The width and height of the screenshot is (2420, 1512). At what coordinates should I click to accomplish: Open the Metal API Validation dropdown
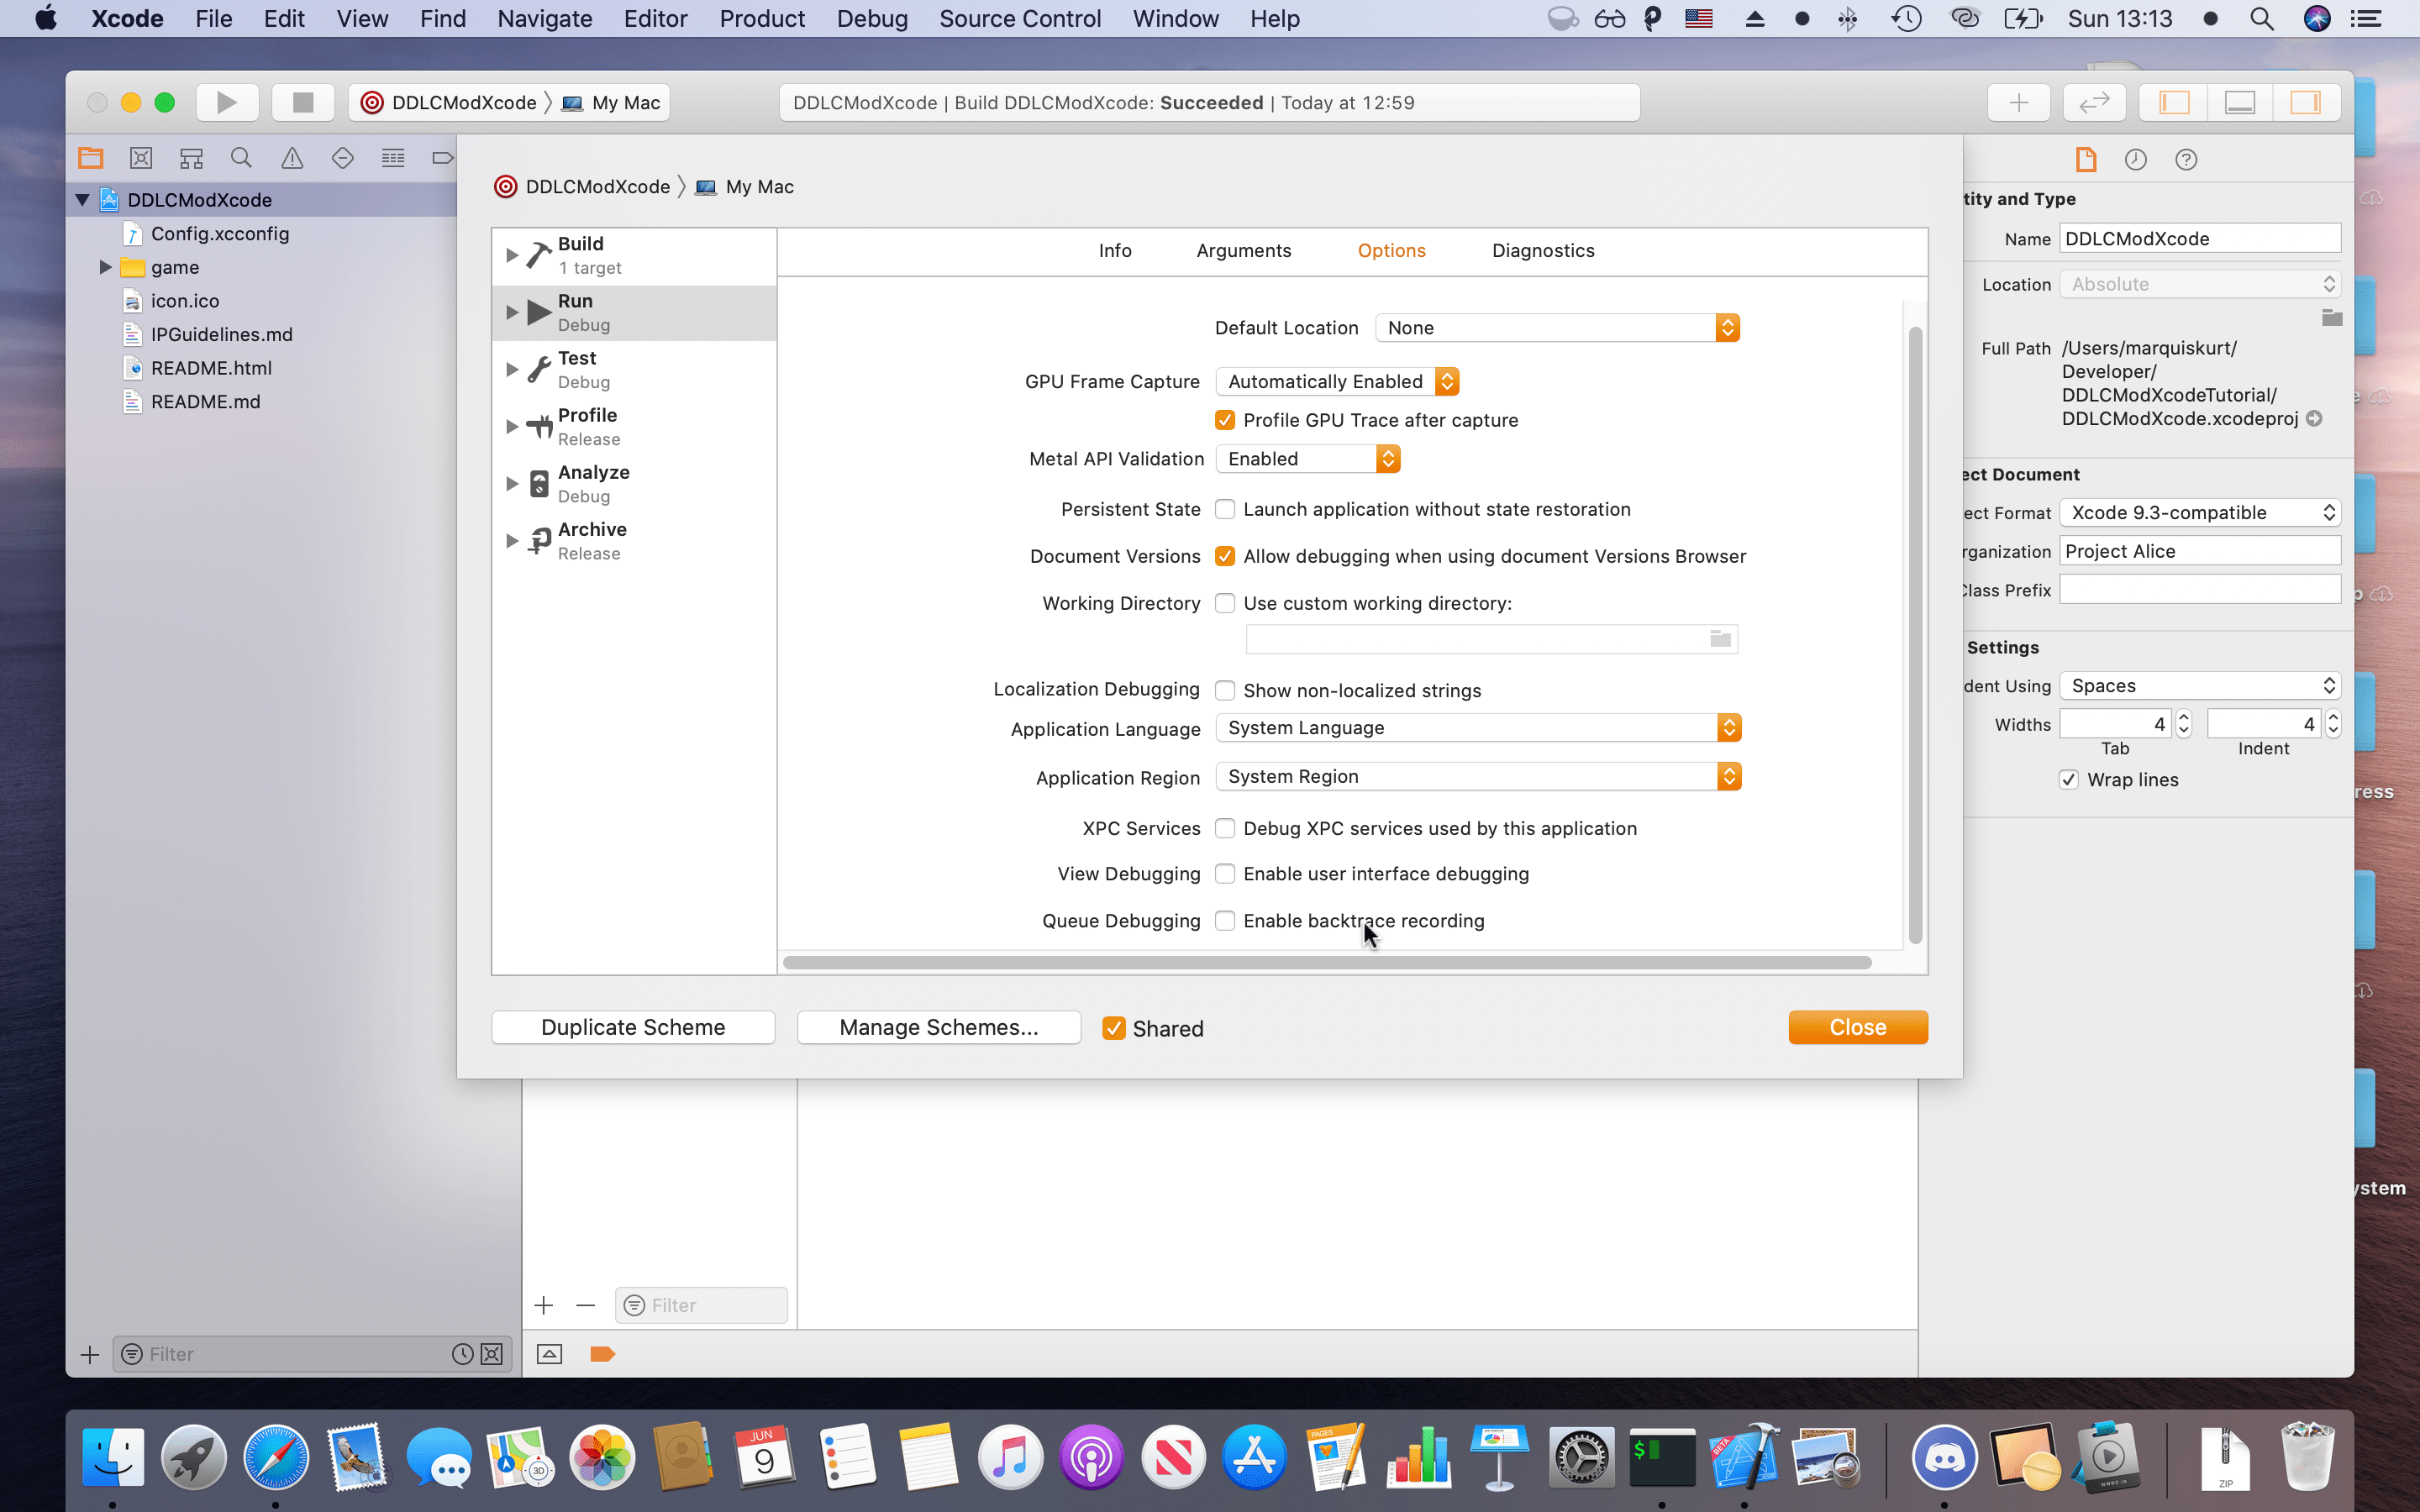pyautogui.click(x=1308, y=459)
